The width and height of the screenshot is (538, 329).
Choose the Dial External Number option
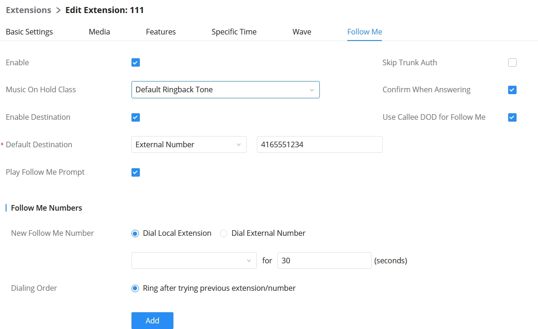pos(224,233)
